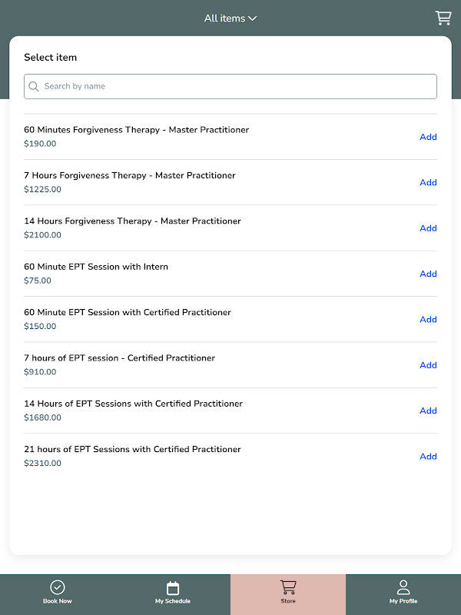The image size is (461, 615).
Task: Open the My Schedule calendar icon
Action: pyautogui.click(x=173, y=588)
